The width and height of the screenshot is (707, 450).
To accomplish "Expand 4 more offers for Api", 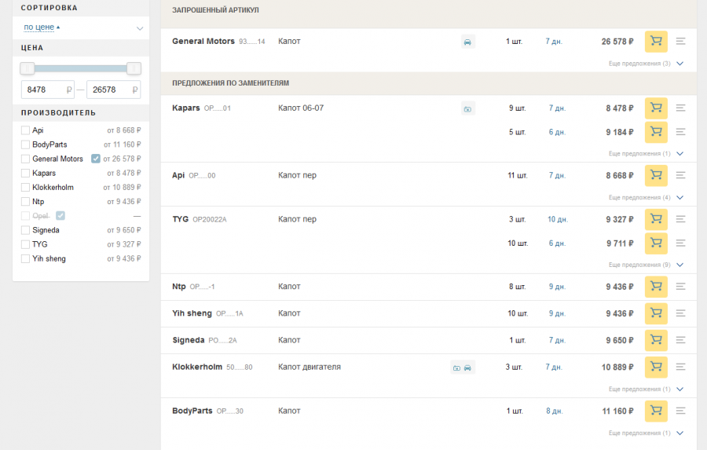I will point(646,197).
